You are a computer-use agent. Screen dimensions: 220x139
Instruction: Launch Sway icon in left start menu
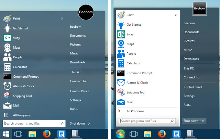pyautogui.click(x=7, y=38)
